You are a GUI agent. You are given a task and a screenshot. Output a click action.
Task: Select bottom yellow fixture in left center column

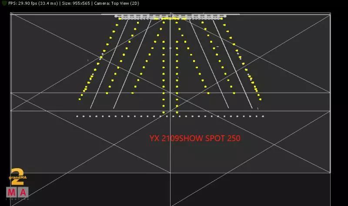point(164,112)
